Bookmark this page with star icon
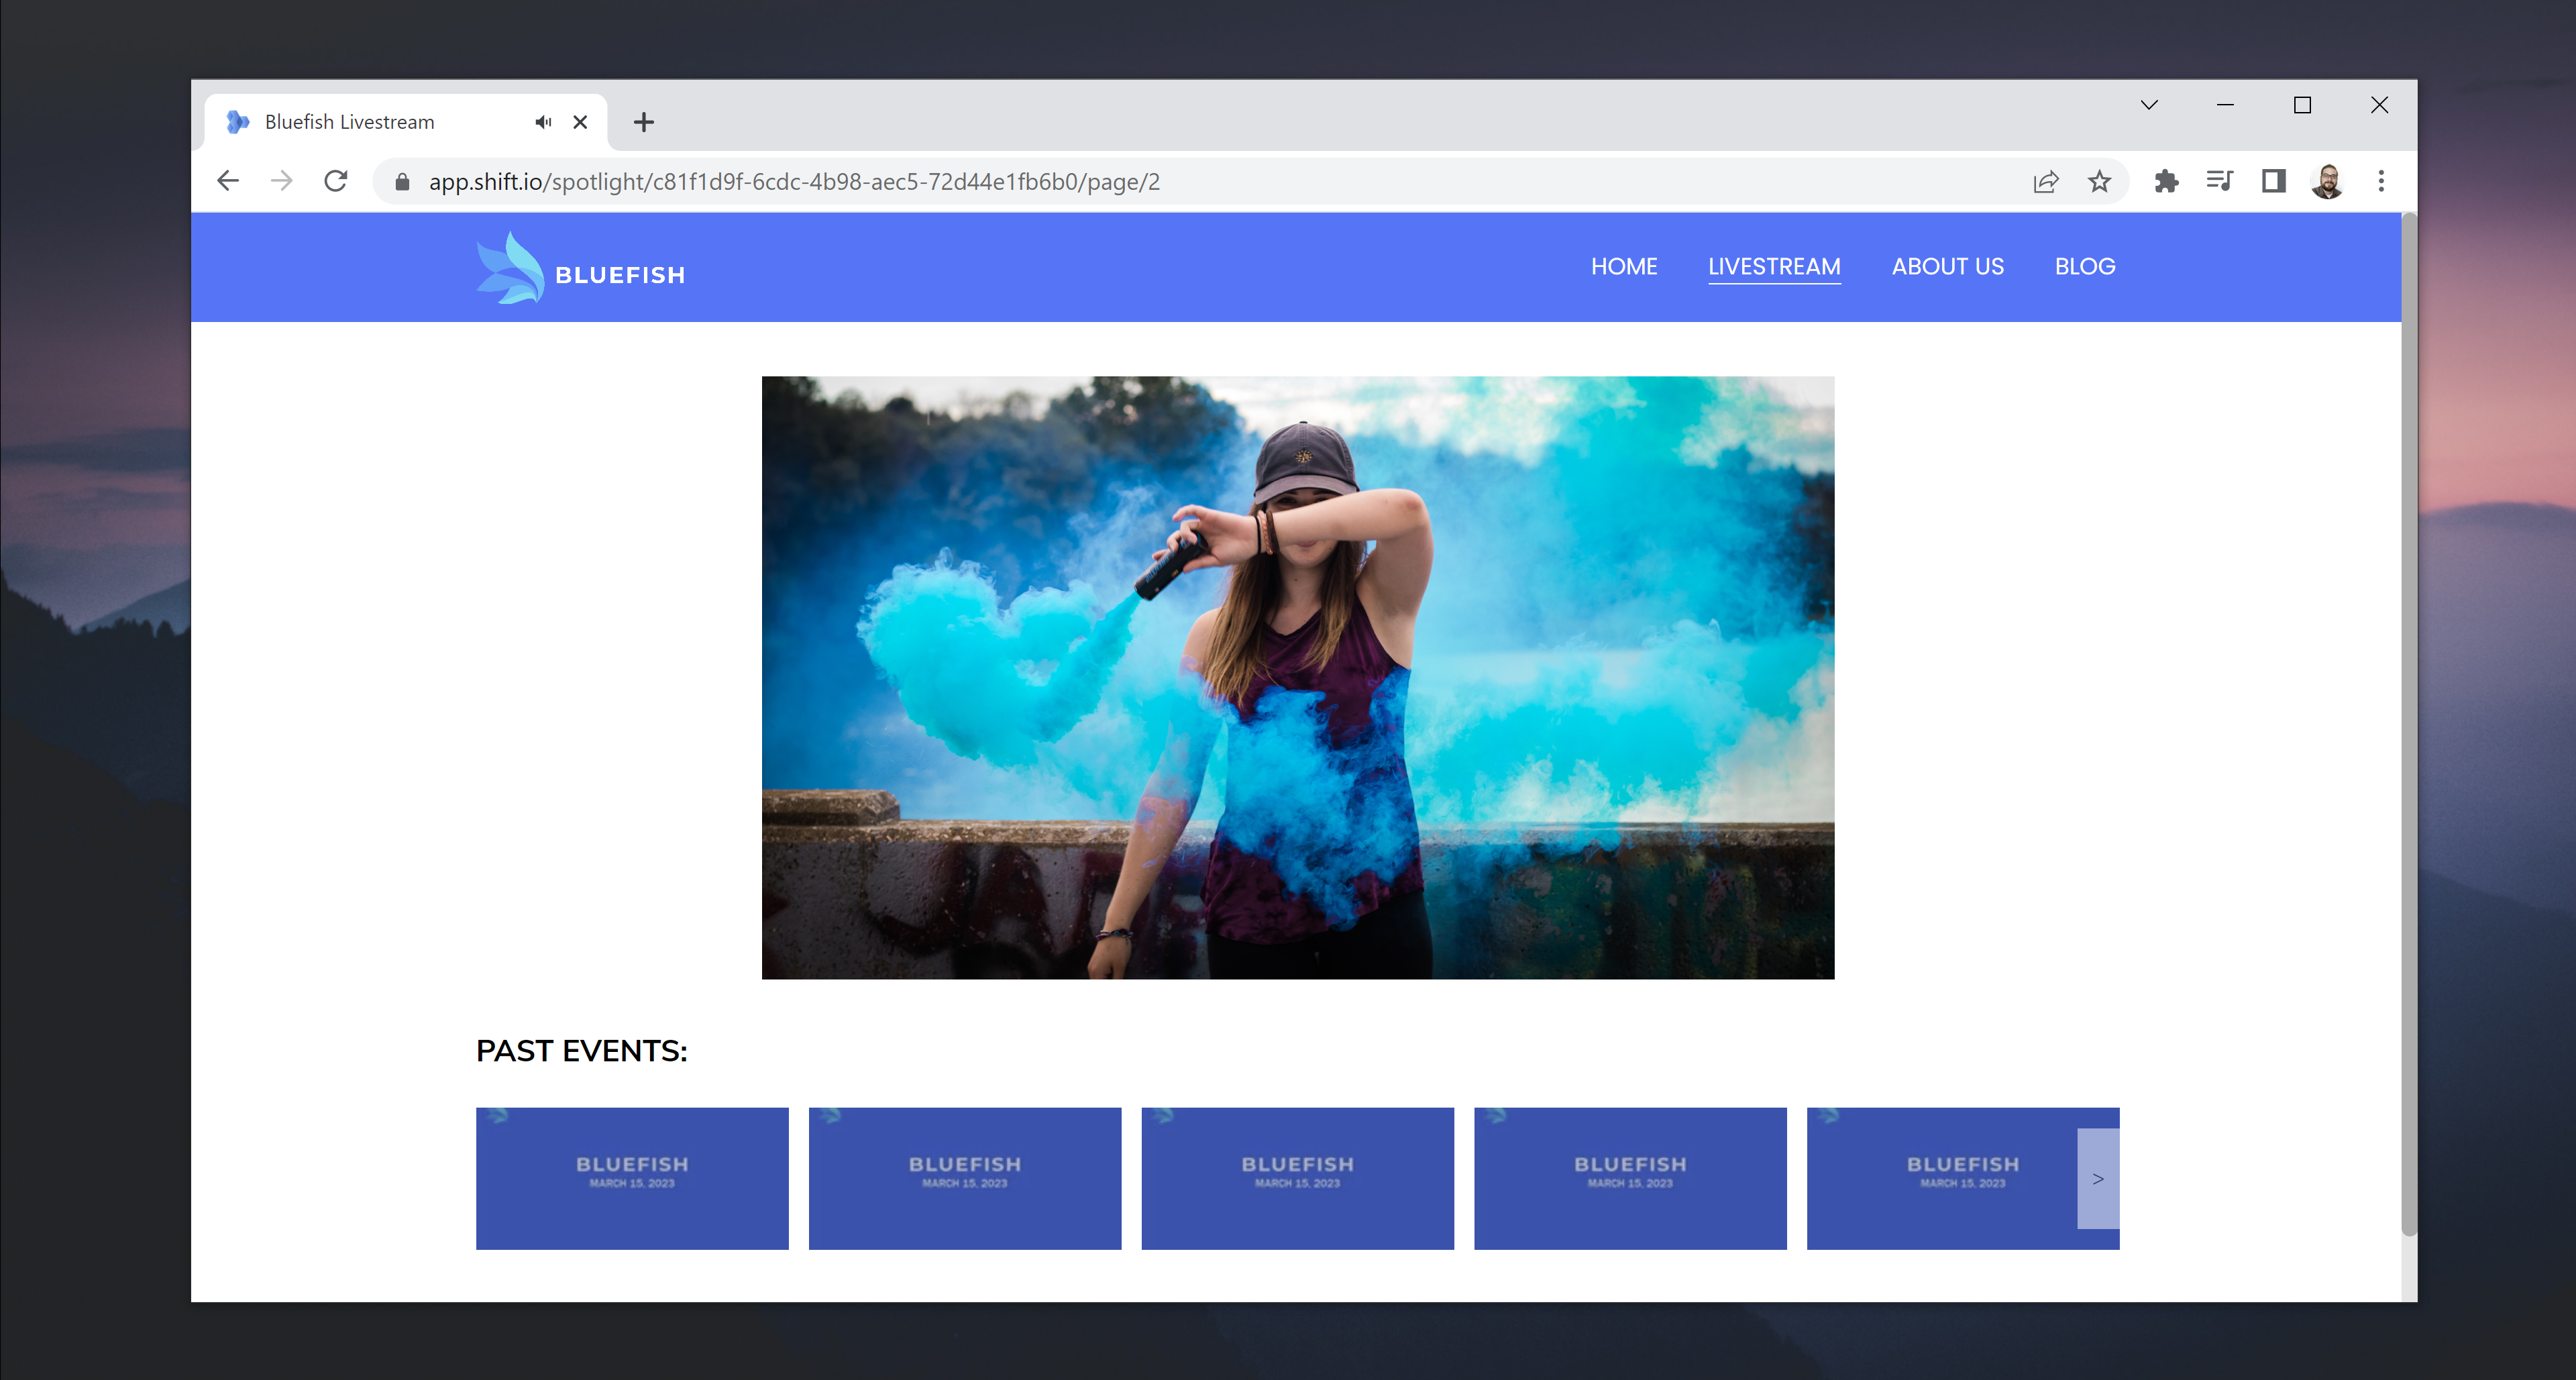 pos(2099,181)
